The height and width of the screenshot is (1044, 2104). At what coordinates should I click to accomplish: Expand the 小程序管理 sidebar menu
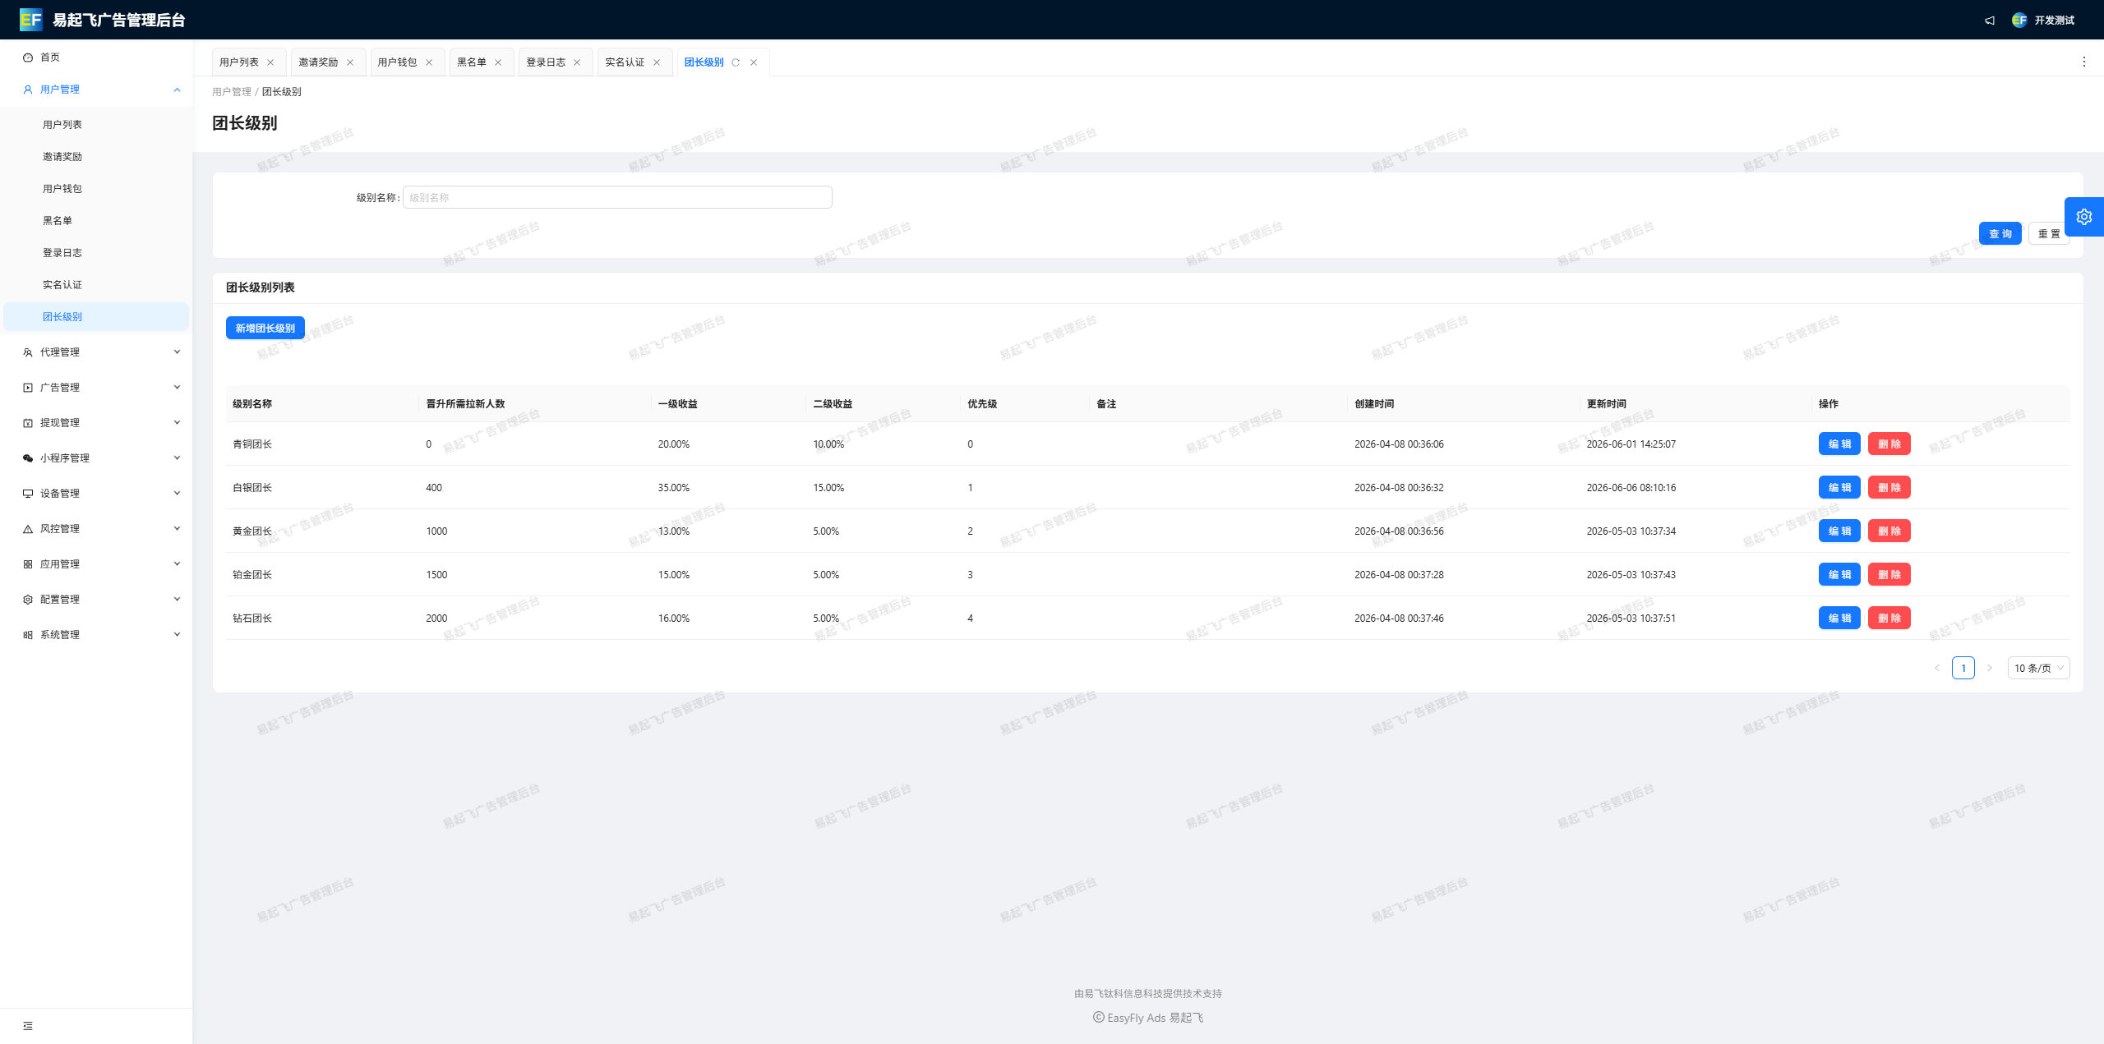(x=96, y=458)
